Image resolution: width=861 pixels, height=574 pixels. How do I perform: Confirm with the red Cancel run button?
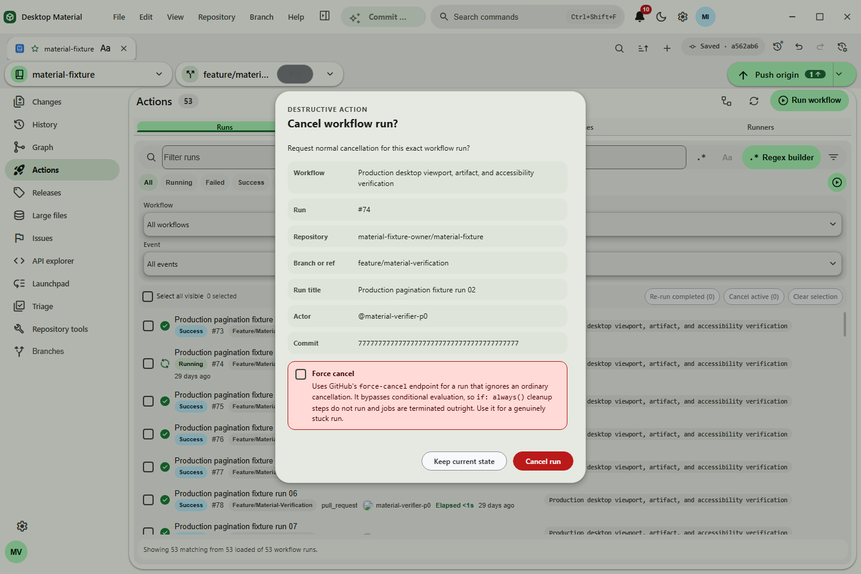point(543,461)
